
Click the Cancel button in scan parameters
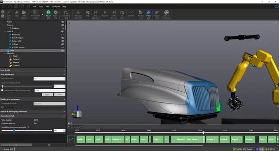[x=60, y=94]
